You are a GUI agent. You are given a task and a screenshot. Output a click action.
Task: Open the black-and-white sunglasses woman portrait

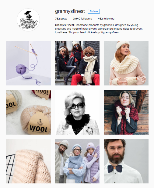(77, 112)
